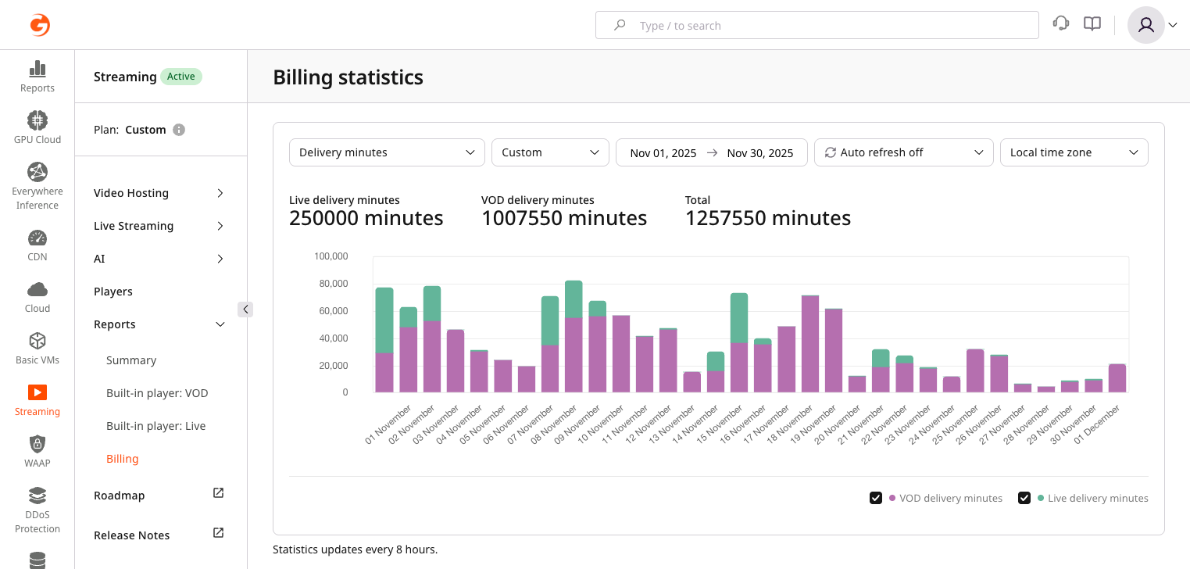Open Built-in player: VOD report

click(157, 393)
